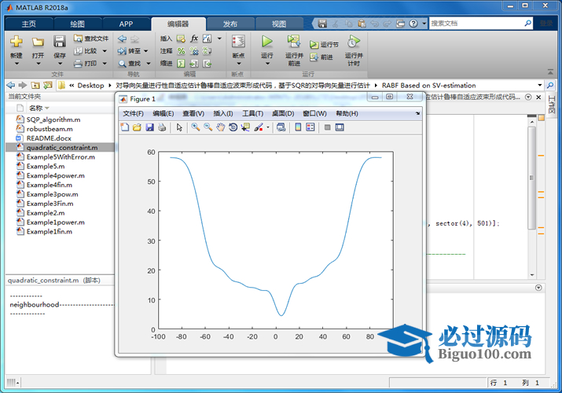
Task: Click the Compare (比较) icon
Action: [x=79, y=51]
